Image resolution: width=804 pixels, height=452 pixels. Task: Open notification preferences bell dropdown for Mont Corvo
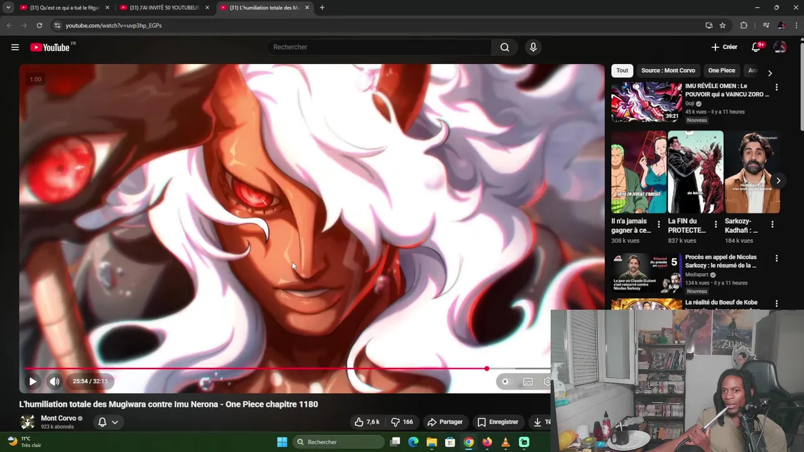(x=108, y=422)
